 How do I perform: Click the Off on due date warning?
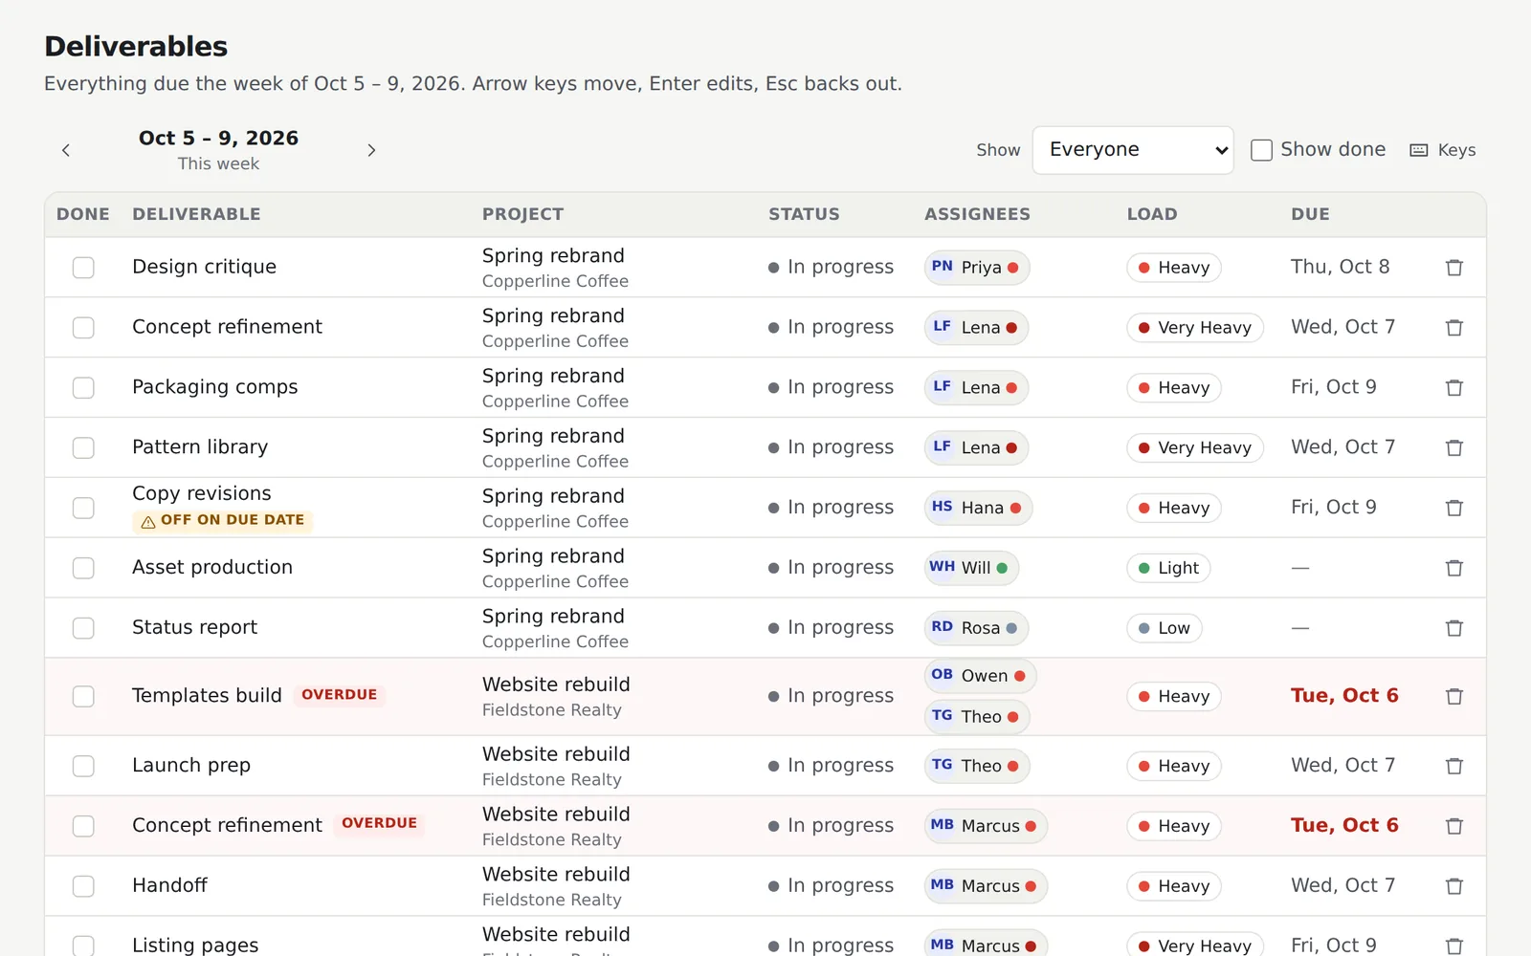[x=222, y=521]
